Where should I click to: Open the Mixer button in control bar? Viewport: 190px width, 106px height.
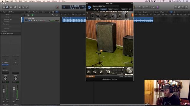coord(23,7)
